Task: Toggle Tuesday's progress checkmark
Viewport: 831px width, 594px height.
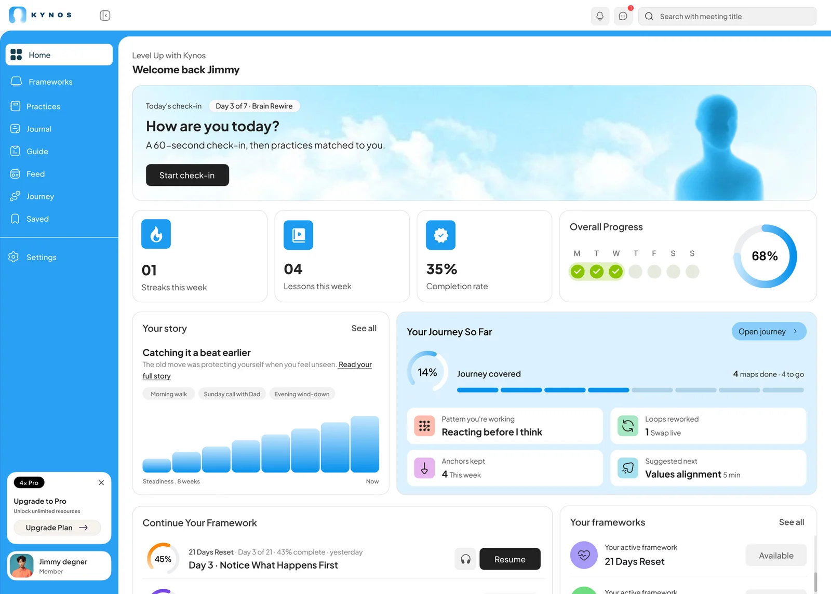Action: (x=597, y=272)
